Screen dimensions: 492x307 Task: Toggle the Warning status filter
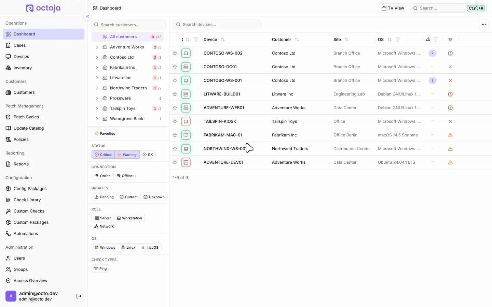pos(127,155)
